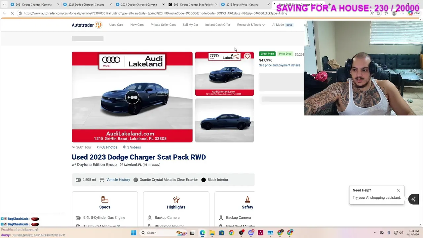Viewport: 423px width, 238px height.
Task: Click the Price Drop badge
Action: [285, 54]
